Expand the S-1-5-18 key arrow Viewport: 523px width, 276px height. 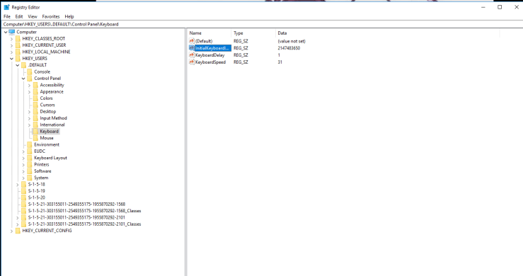coord(18,185)
